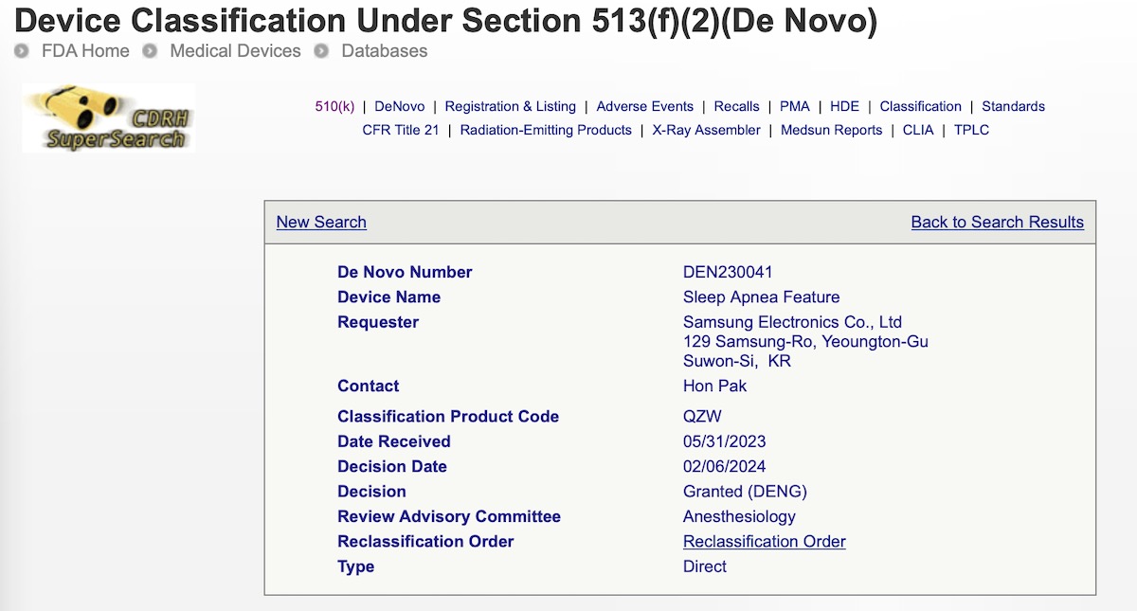Open the FDA Home breadcrumb link
The width and height of the screenshot is (1137, 611).
(x=85, y=51)
